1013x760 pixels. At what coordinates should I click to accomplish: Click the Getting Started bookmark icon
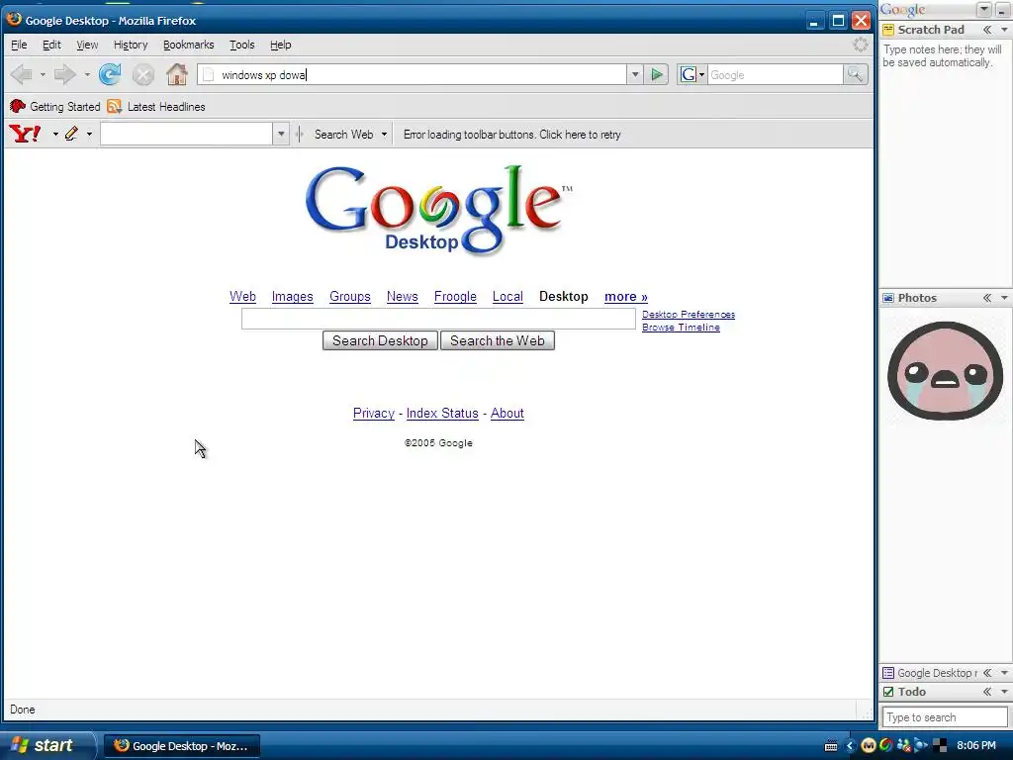(x=18, y=107)
